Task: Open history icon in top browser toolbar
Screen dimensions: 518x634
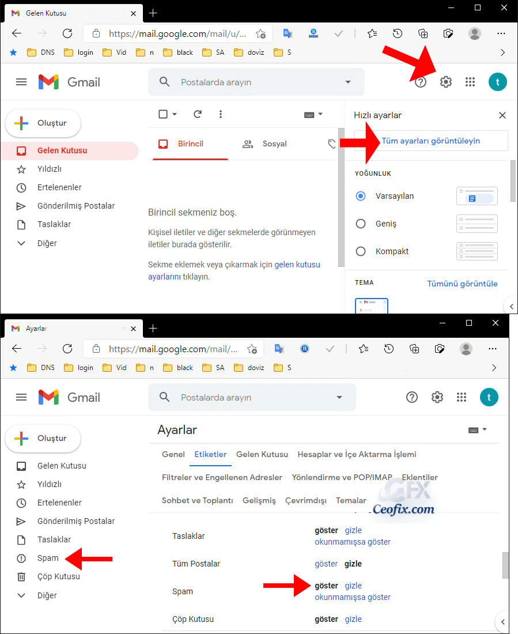Action: point(398,33)
